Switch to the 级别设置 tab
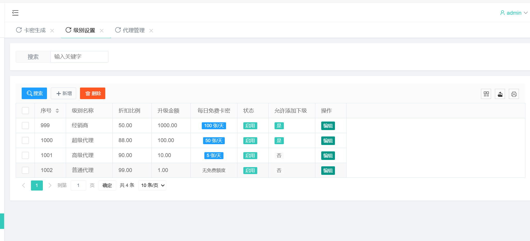Viewport: 530px width, 241px height. coord(84,30)
